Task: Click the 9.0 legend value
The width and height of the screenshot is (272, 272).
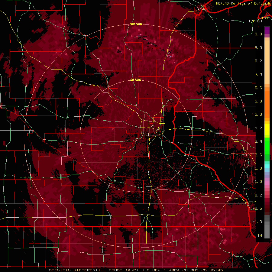Action: (258, 47)
